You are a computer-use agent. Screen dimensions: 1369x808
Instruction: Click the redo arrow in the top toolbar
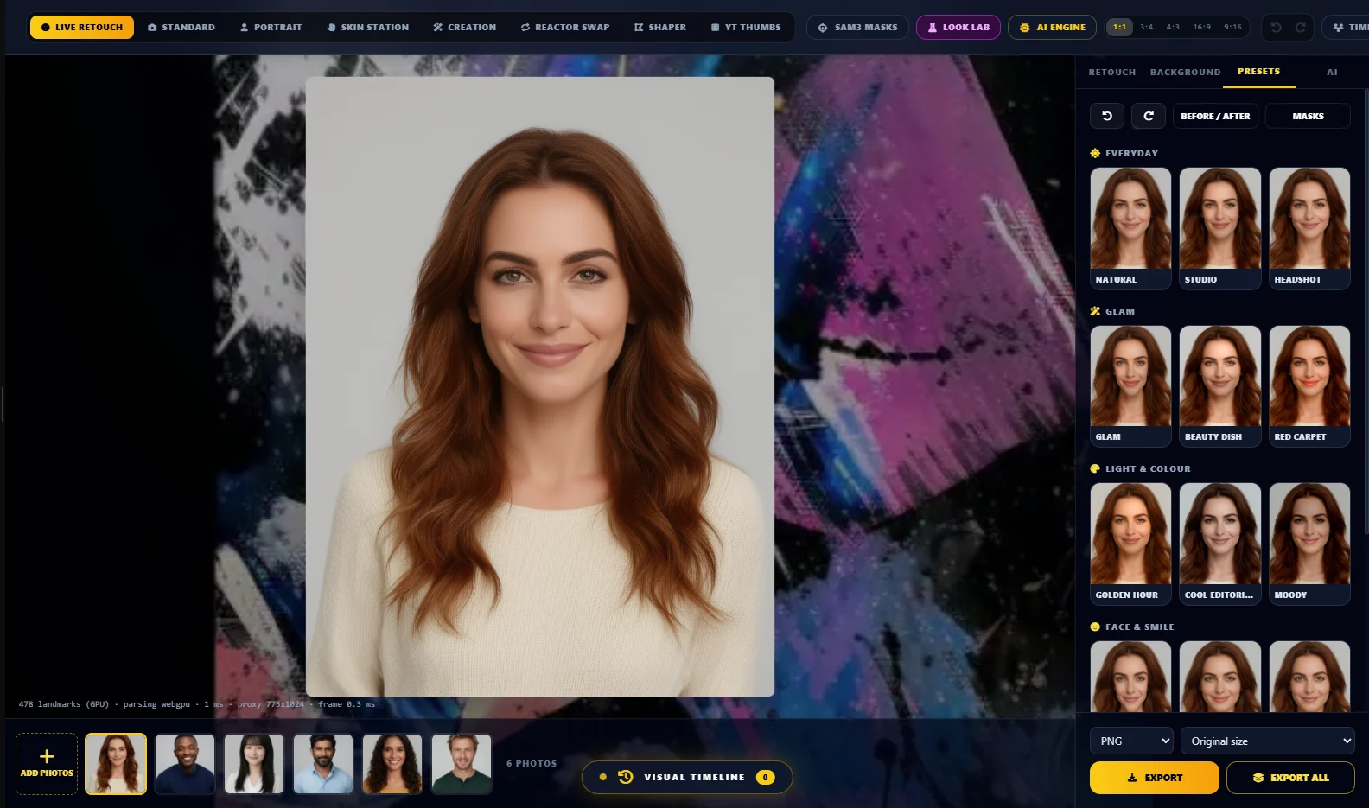click(x=1301, y=28)
